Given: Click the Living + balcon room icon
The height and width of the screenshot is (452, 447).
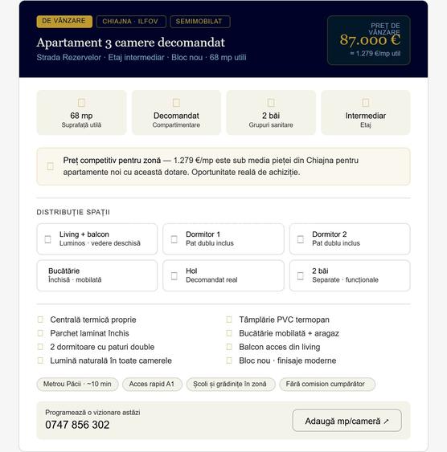Looking at the screenshot, I should click(48, 239).
